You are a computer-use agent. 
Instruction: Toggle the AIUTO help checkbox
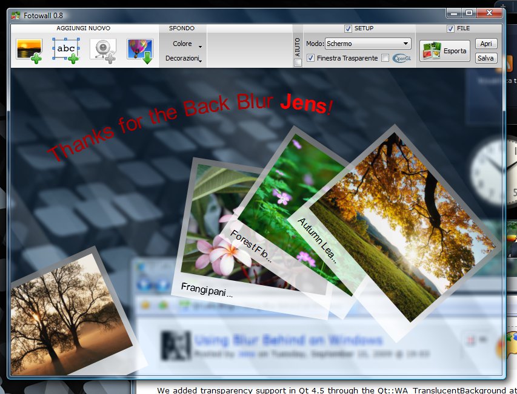click(x=298, y=62)
